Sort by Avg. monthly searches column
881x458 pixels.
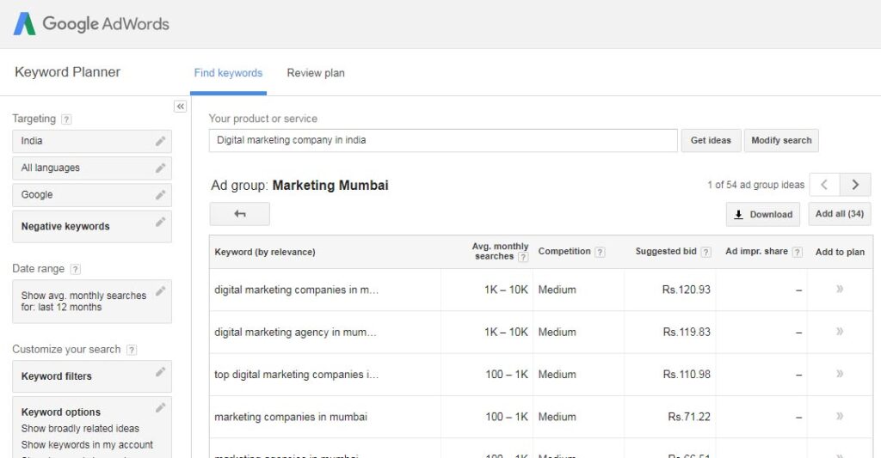pos(500,252)
